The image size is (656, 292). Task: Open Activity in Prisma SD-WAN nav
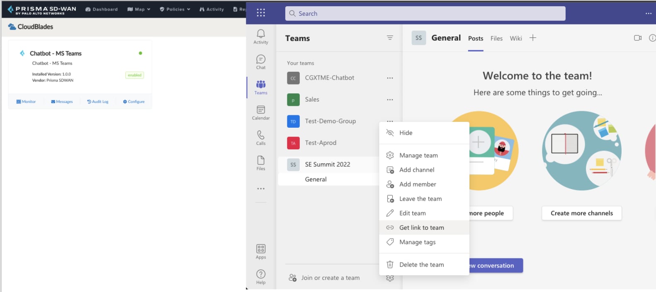211,9
